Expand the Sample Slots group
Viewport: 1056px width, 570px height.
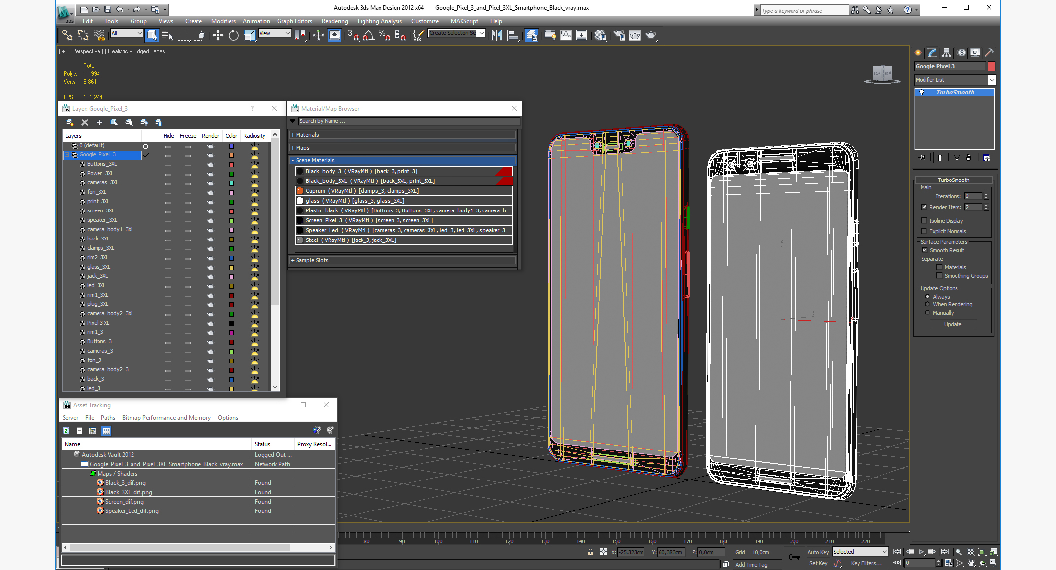[403, 260]
